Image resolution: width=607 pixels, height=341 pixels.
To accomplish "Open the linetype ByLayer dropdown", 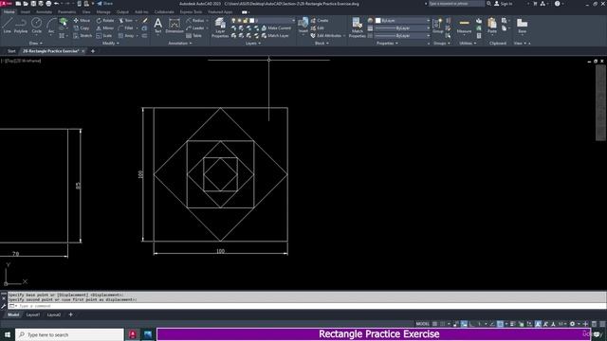I will [402, 36].
